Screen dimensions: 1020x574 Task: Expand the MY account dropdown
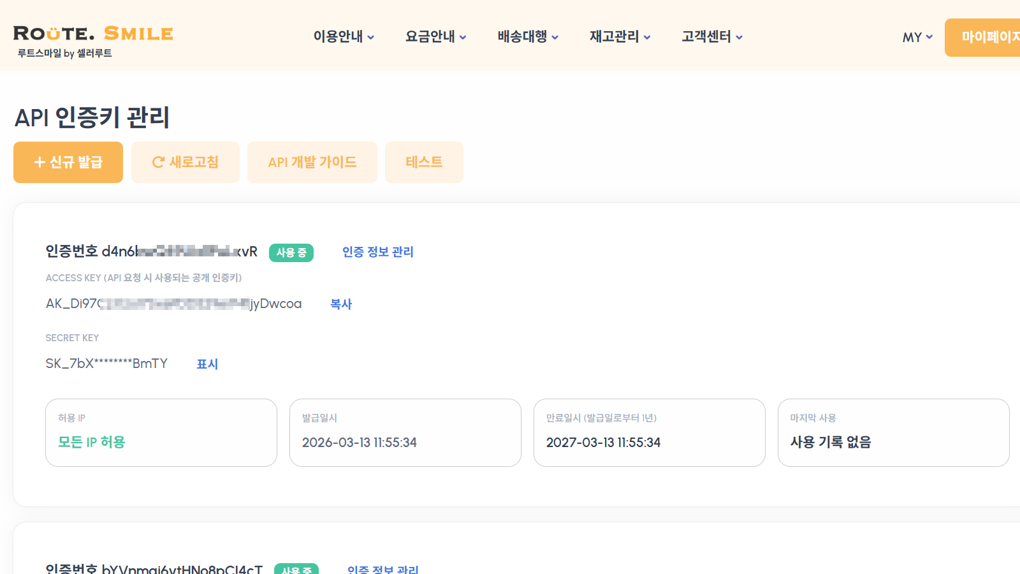916,38
